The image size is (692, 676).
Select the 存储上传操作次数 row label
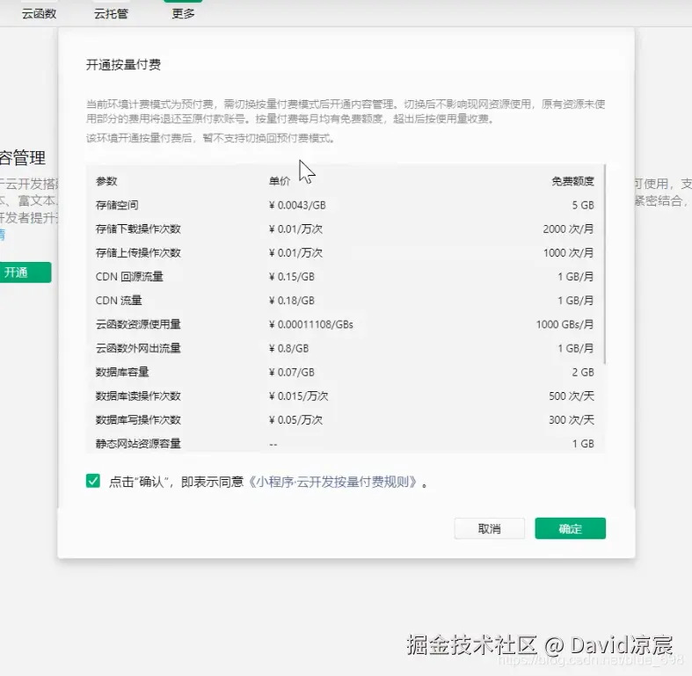[138, 253]
